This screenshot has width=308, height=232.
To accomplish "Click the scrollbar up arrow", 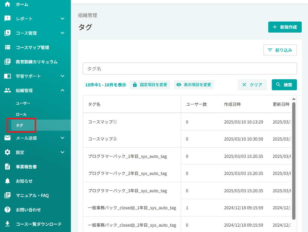I will (294, 99).
